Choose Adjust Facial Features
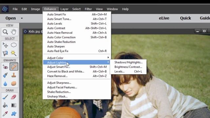 77,88
